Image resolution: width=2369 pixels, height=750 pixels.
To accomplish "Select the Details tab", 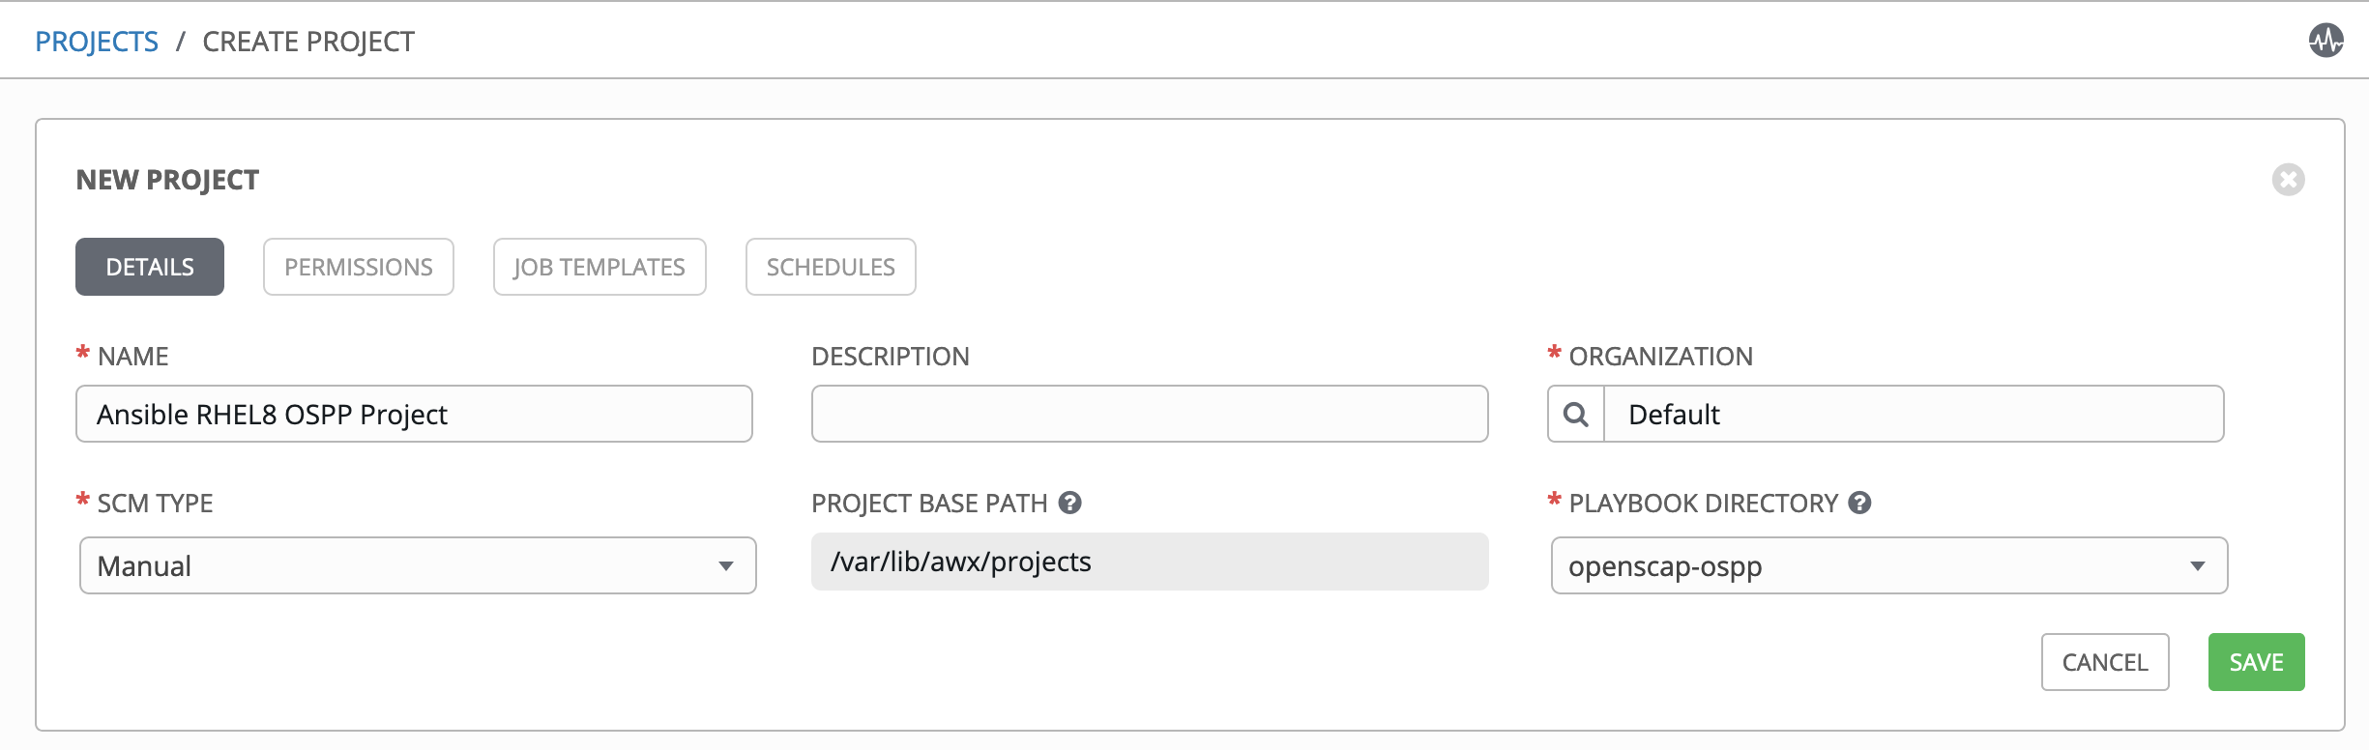I will [x=150, y=267].
